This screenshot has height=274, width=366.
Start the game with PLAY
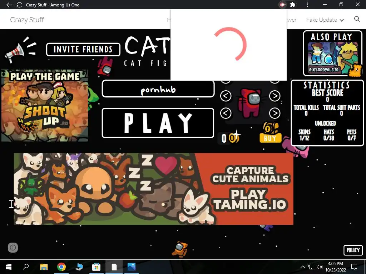click(158, 123)
